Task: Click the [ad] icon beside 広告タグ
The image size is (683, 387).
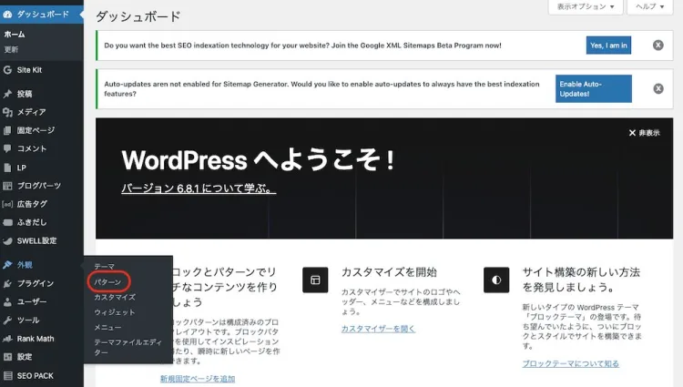Action: coord(7,204)
